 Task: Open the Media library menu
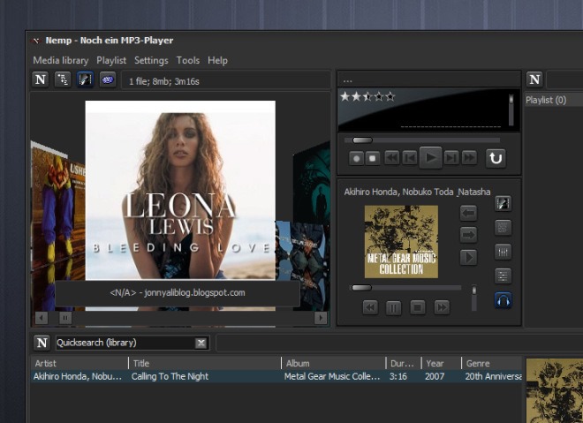click(61, 60)
